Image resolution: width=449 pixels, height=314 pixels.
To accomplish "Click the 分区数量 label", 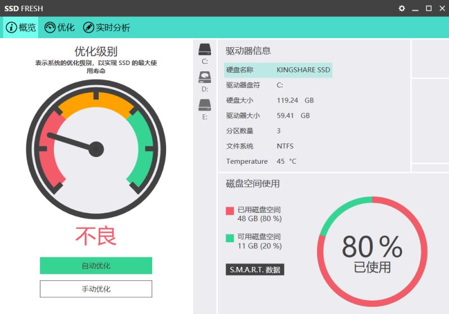I will [240, 131].
